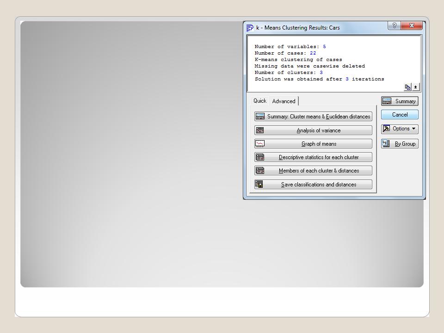Open Descriptive statistics for each cluster
This screenshot has width=444, height=333.
click(313, 157)
